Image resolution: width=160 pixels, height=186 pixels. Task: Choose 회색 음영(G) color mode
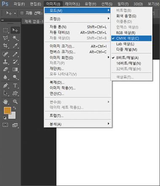[131, 16]
